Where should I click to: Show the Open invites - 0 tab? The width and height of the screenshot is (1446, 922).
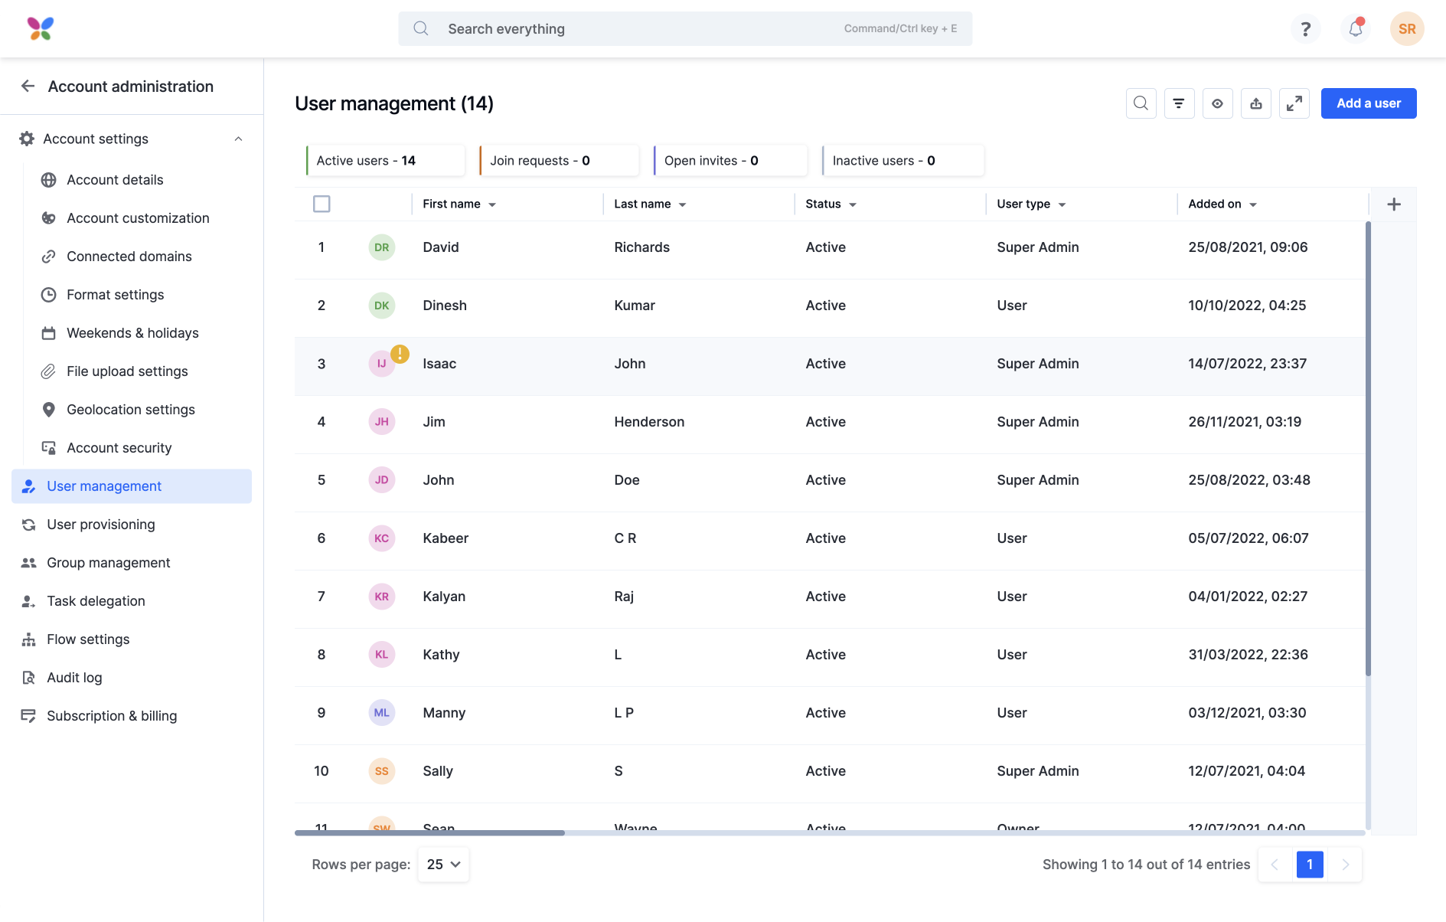pos(730,160)
